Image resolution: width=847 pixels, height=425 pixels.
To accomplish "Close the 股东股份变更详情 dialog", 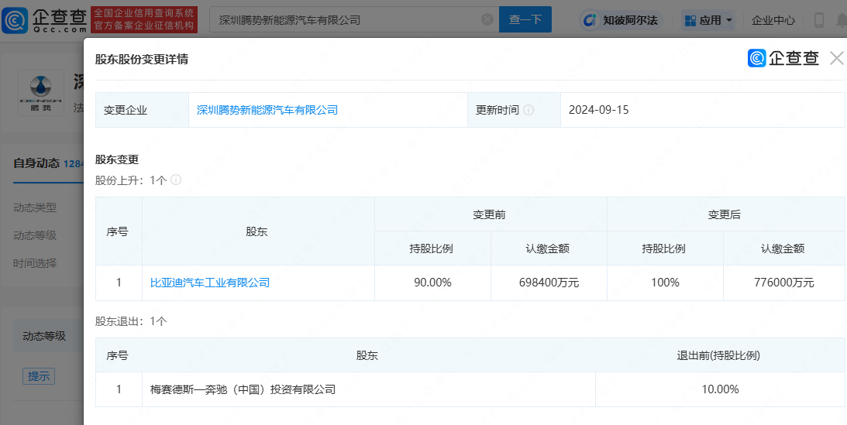I will pos(837,58).
